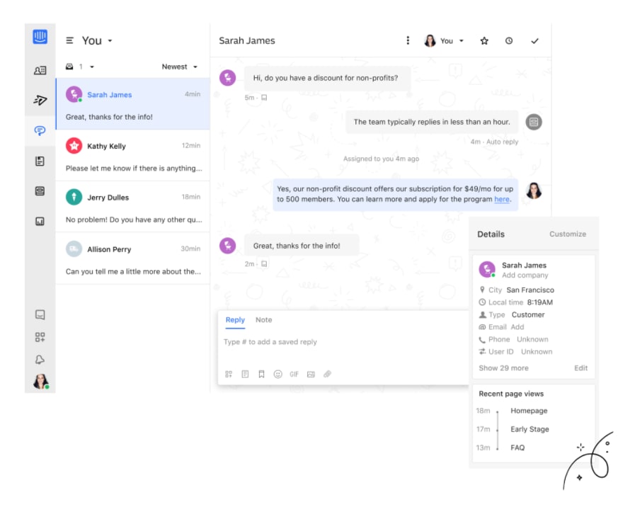The image size is (635, 507).
Task: Click Customize in Details panel
Action: tap(567, 234)
